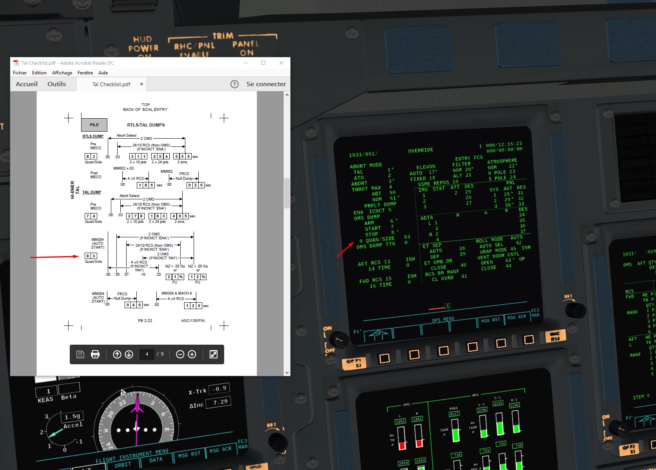Zoom in with the plus icon
The image size is (656, 470).
[x=192, y=354]
